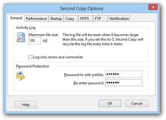
Task: Click the Password to edit profiles label
Action: pyautogui.click(x=84, y=75)
